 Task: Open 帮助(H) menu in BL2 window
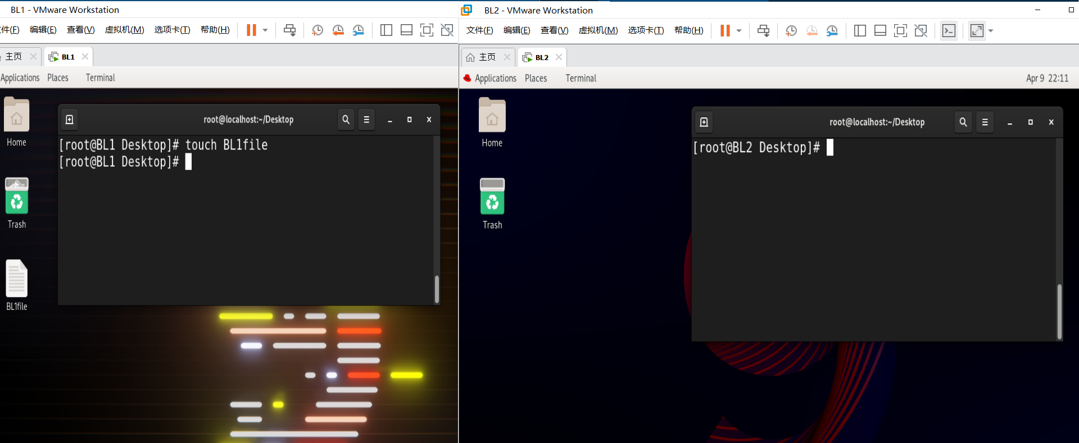pos(689,30)
